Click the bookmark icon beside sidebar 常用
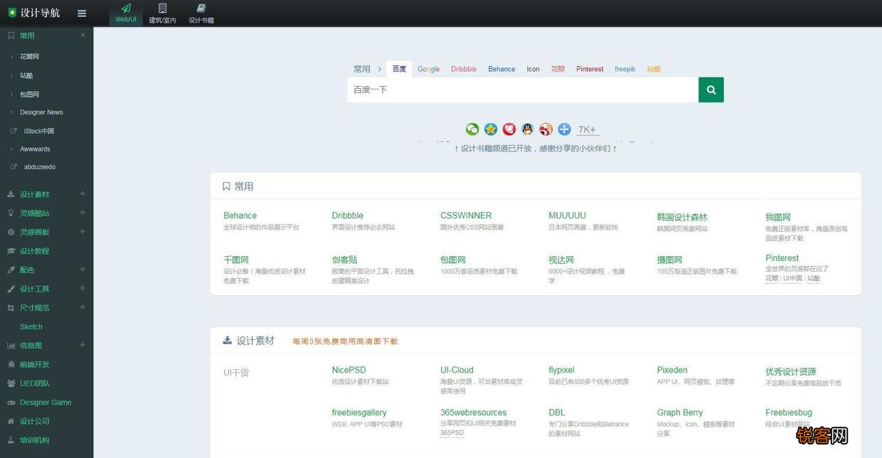The image size is (882, 458). [11, 36]
